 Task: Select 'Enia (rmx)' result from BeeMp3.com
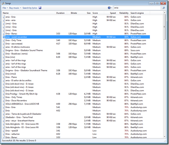click(x=76, y=57)
